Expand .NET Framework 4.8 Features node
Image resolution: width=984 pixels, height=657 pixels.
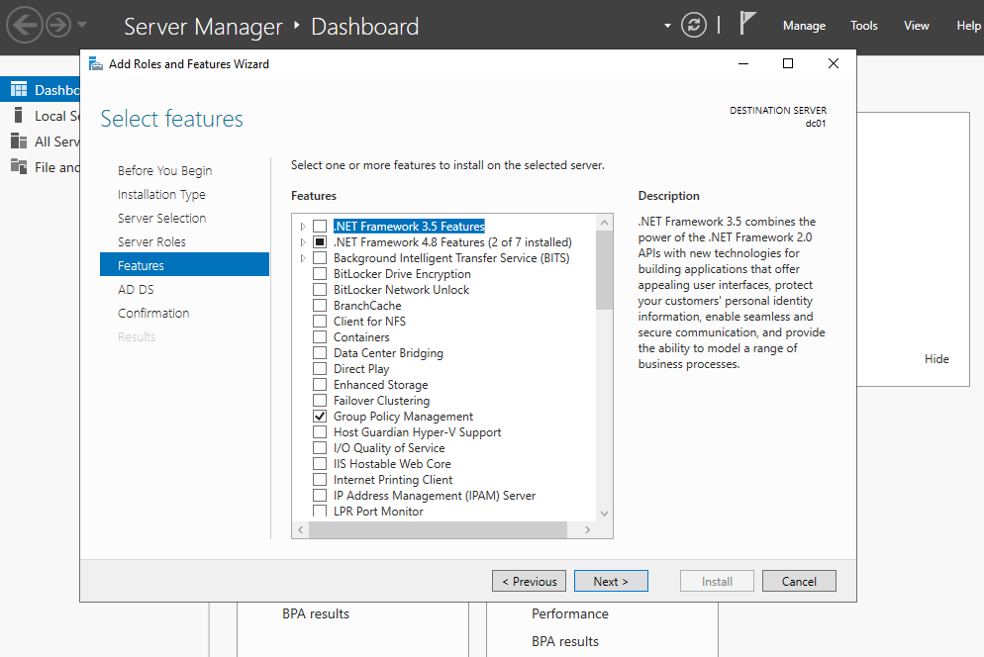[x=303, y=242]
